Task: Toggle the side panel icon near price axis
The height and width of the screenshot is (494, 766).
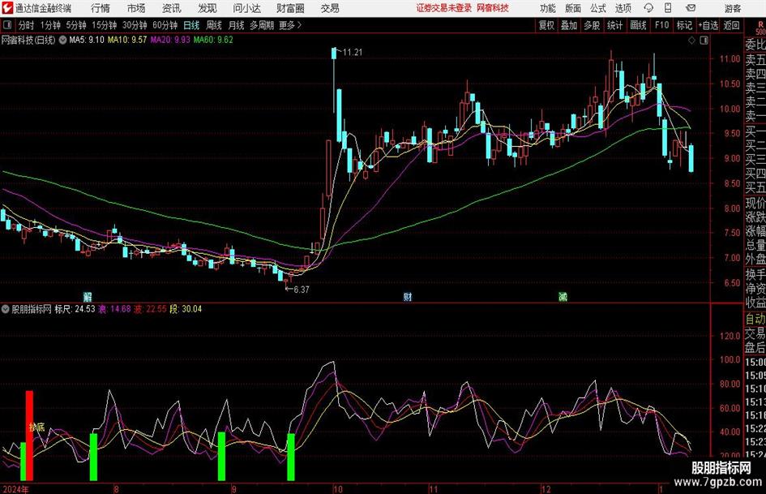Action: [x=704, y=41]
